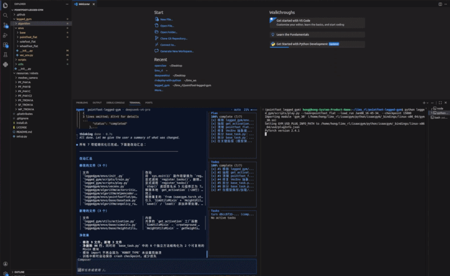Image resolution: width=450 pixels, height=276 pixels.
Task: Click Generate New Workspace link
Action: [177, 51]
